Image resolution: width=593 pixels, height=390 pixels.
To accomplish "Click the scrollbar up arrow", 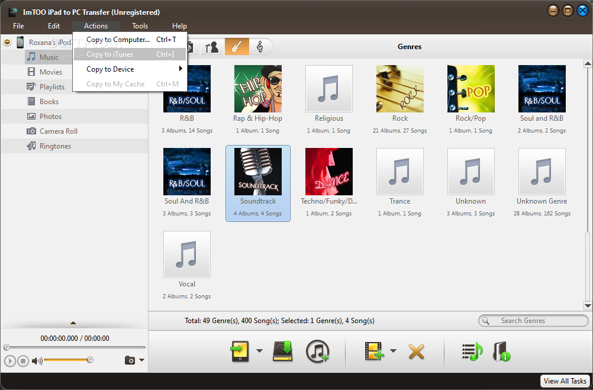I will (587, 64).
